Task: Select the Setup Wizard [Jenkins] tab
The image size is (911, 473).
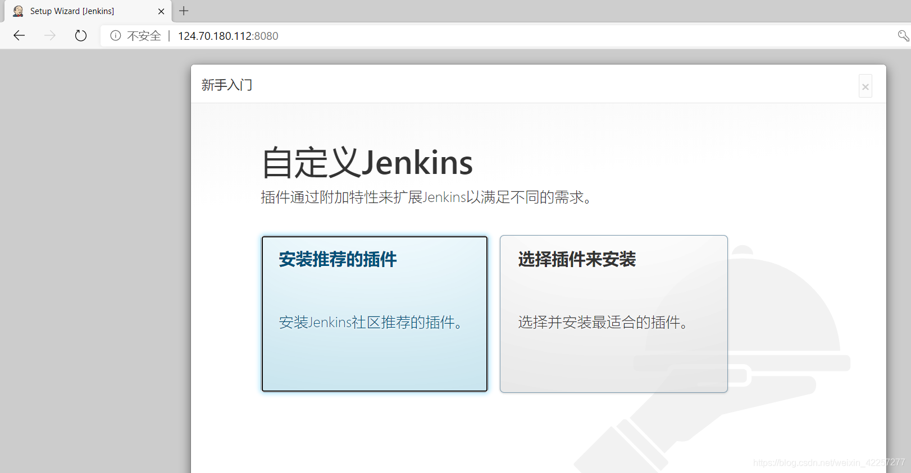Action: [88, 11]
